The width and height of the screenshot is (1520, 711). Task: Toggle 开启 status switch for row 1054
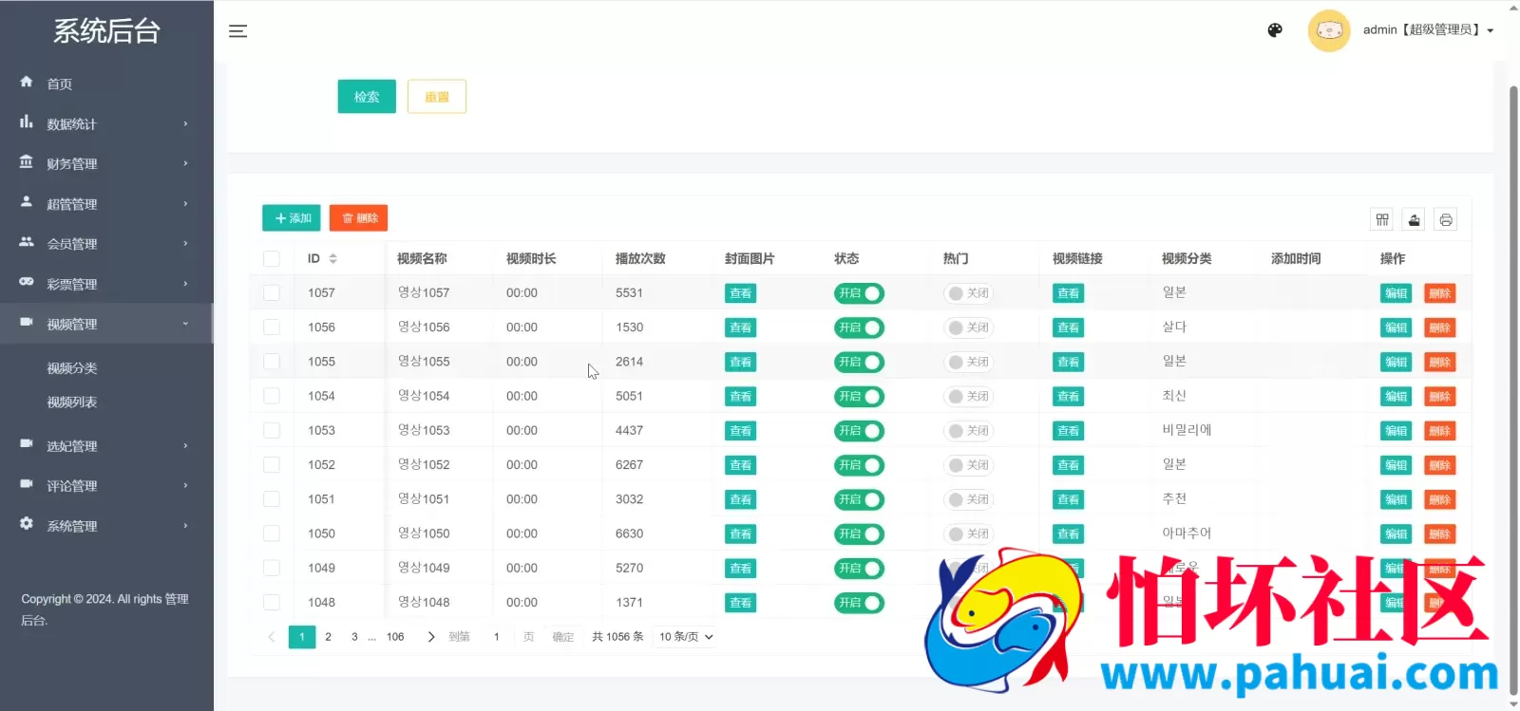click(859, 397)
